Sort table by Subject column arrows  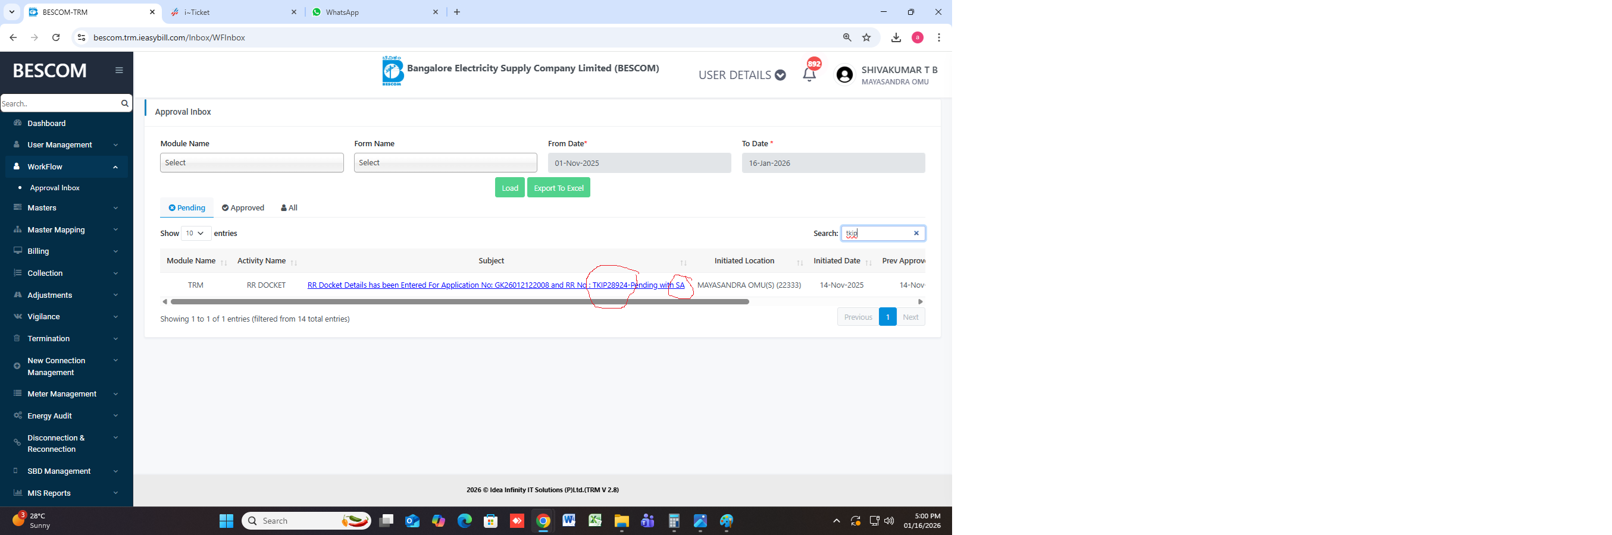click(x=683, y=263)
